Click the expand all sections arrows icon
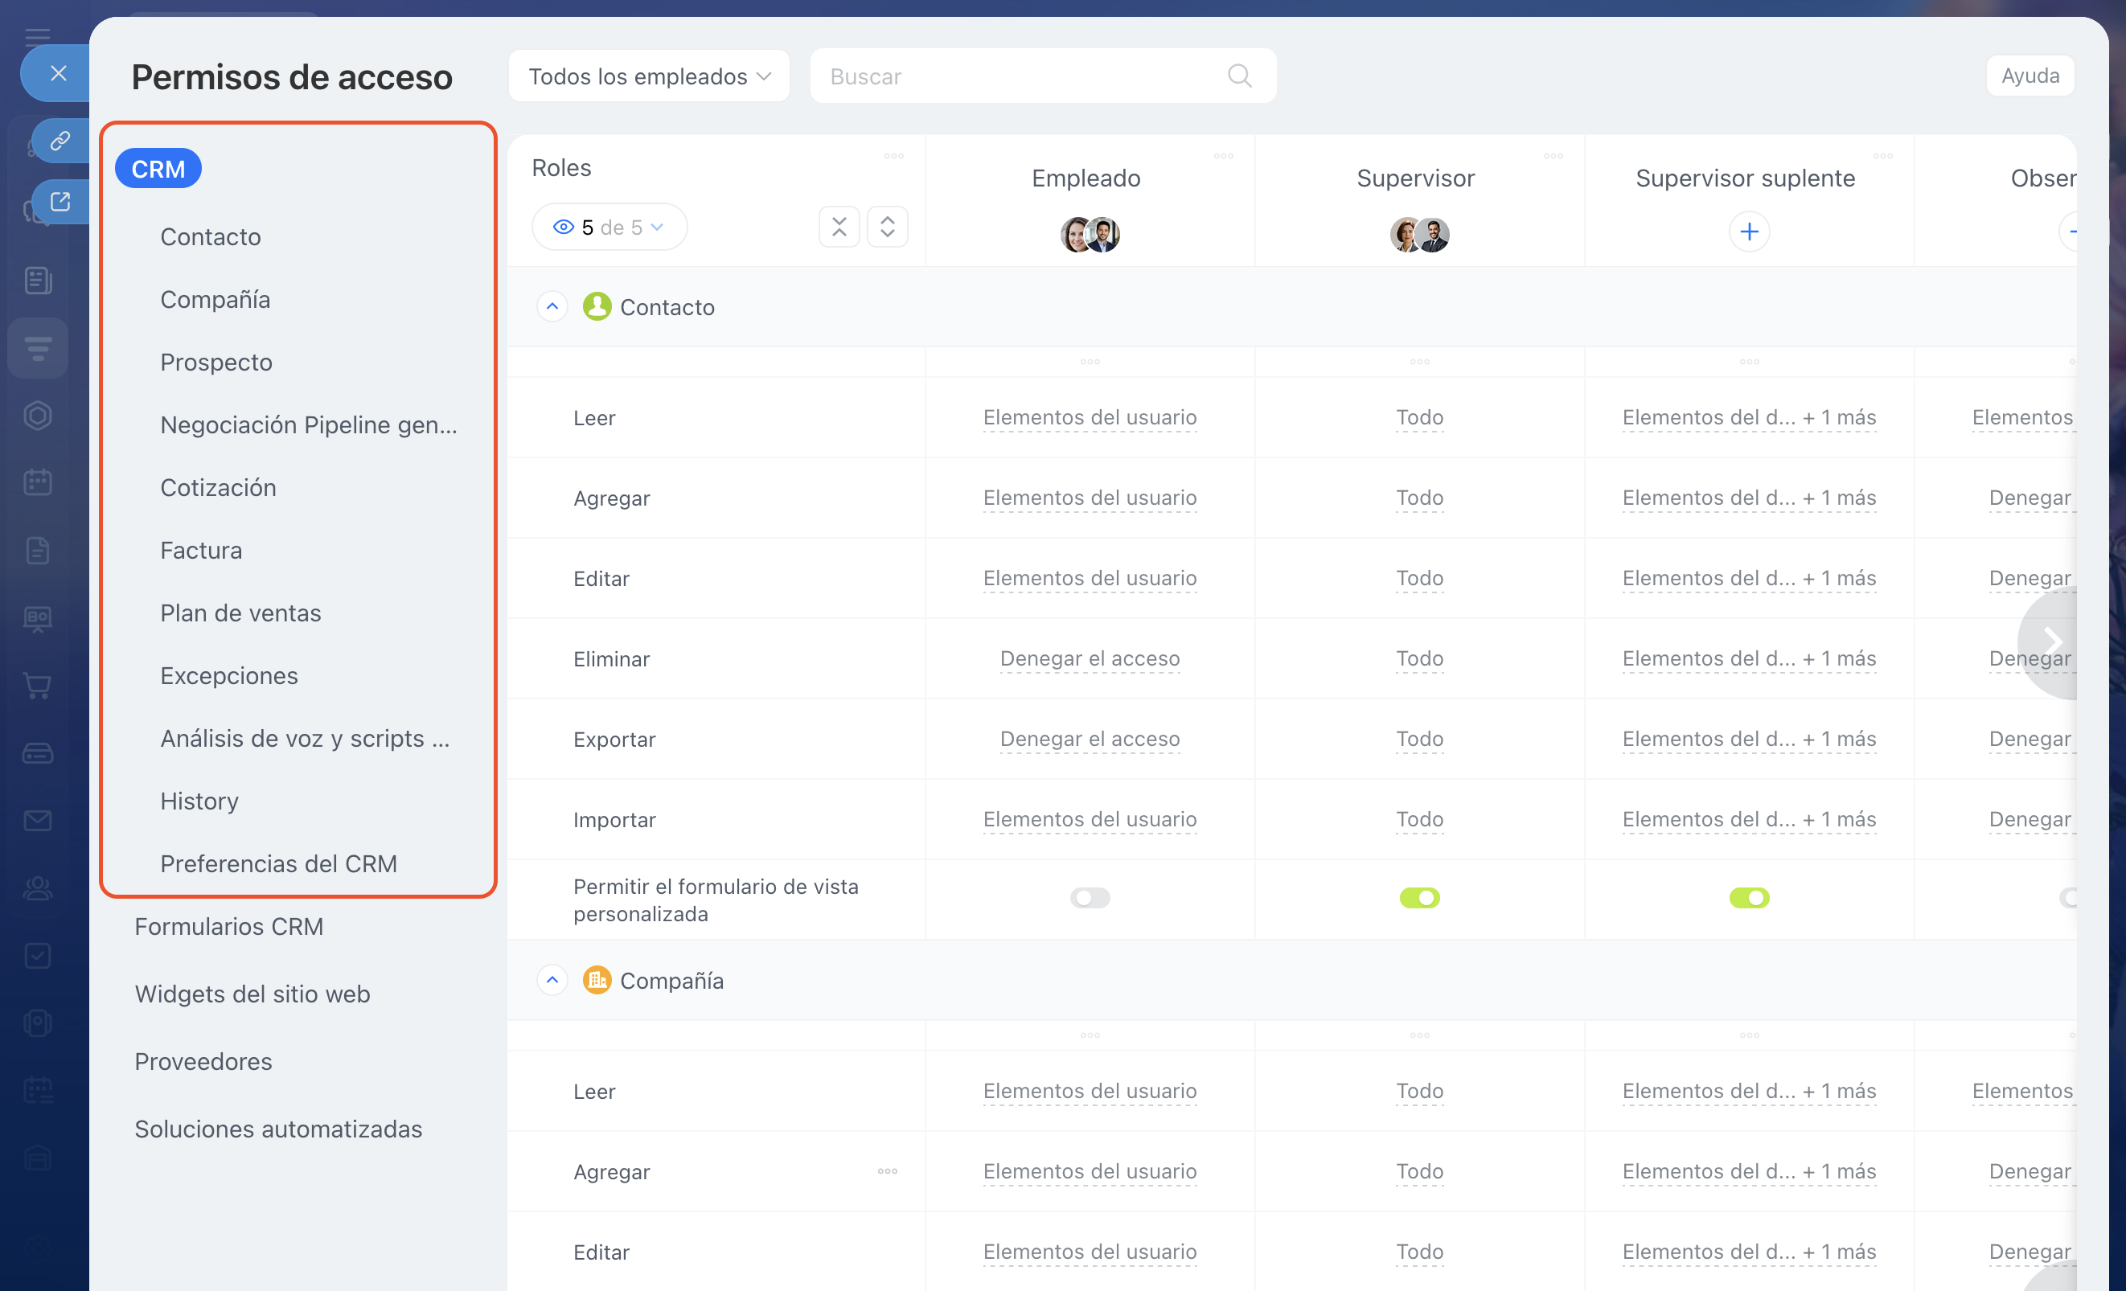Image resolution: width=2126 pixels, height=1291 pixels. pos(887,227)
